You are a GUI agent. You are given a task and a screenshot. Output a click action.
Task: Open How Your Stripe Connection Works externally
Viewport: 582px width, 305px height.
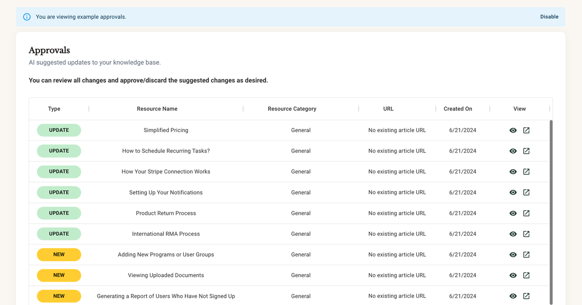(x=526, y=172)
